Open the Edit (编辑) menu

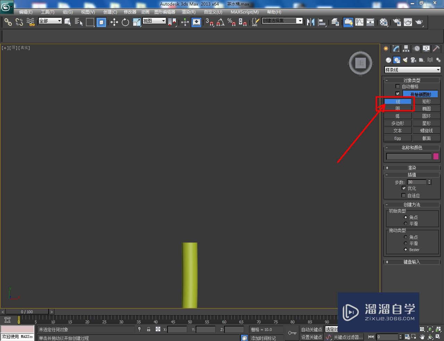[26, 12]
